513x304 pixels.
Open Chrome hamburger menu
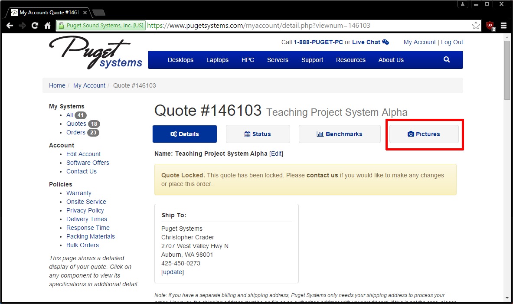(x=503, y=26)
